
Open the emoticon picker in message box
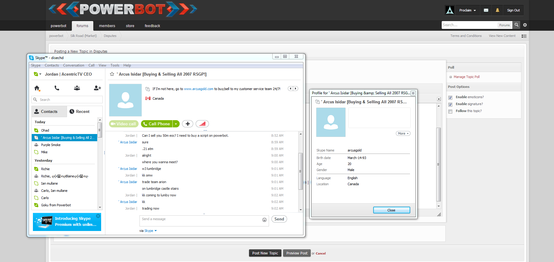[264, 220]
